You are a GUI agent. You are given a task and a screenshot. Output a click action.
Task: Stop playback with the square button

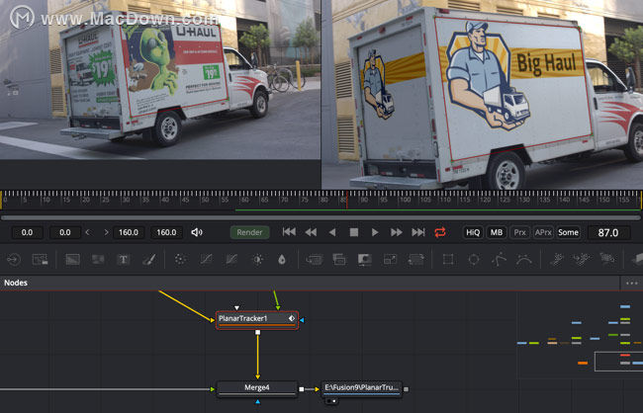tap(354, 232)
